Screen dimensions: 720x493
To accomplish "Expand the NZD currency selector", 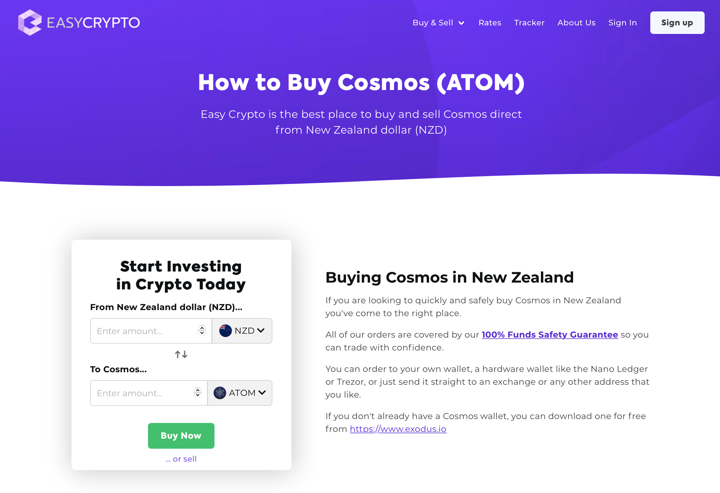I will tap(241, 331).
